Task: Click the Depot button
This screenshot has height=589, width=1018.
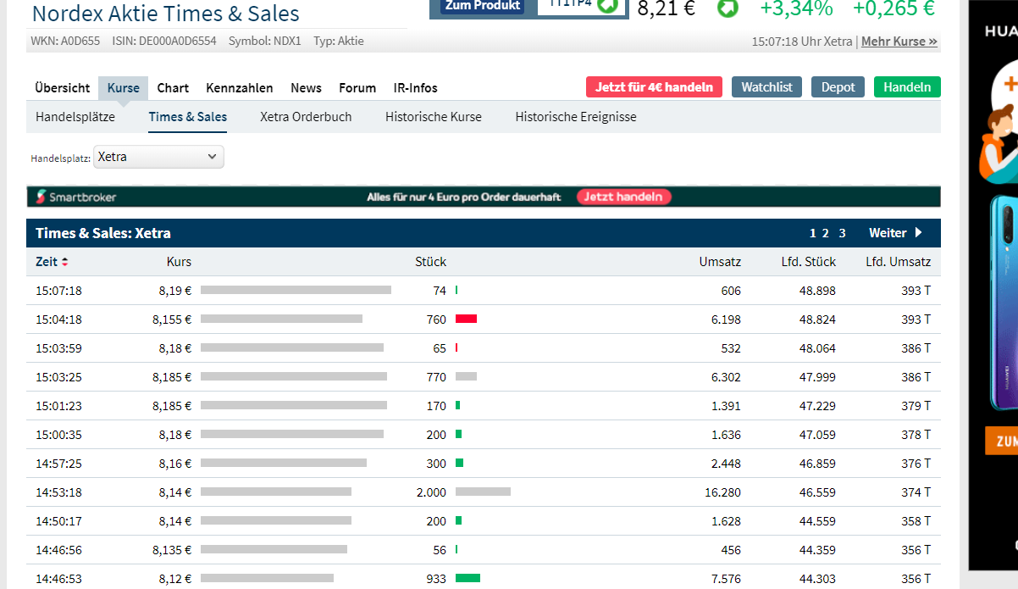Action: tap(838, 87)
